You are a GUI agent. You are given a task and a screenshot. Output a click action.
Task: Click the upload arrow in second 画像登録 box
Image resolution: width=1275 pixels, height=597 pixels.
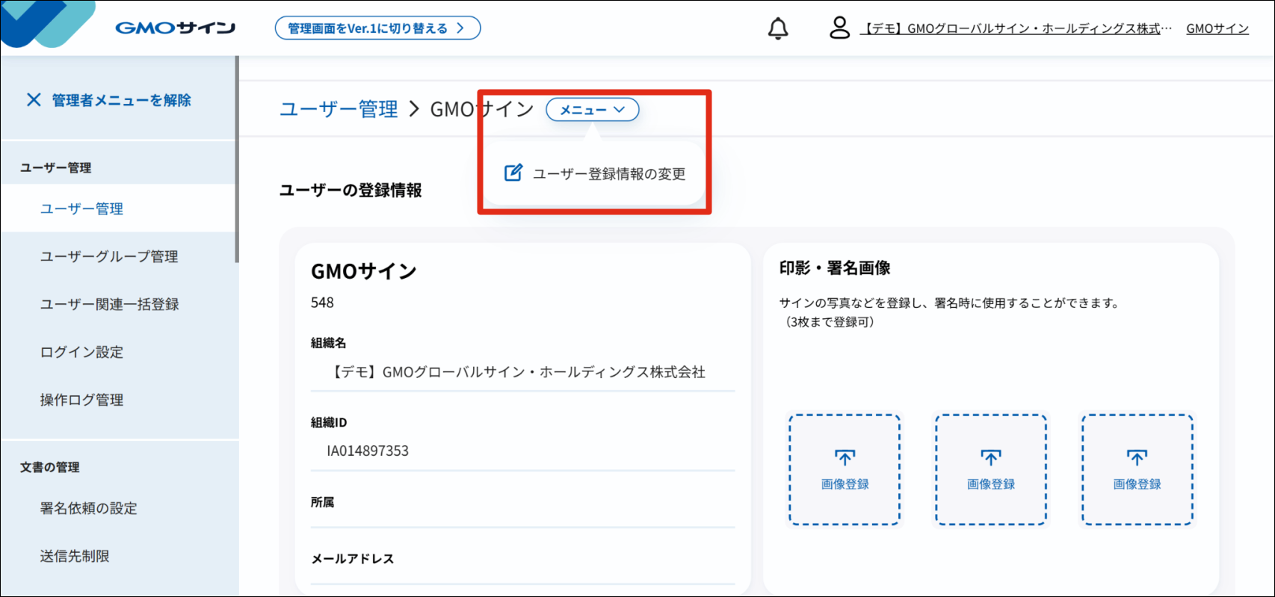(x=991, y=457)
